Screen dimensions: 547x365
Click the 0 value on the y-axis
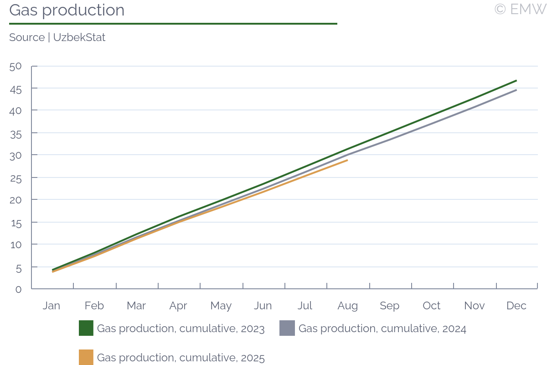[18, 289]
